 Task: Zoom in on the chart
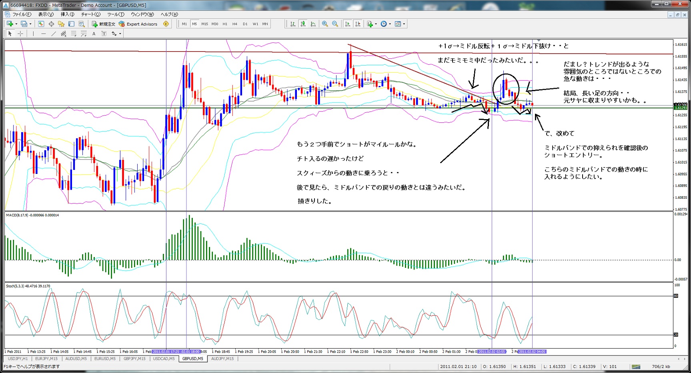pos(325,24)
